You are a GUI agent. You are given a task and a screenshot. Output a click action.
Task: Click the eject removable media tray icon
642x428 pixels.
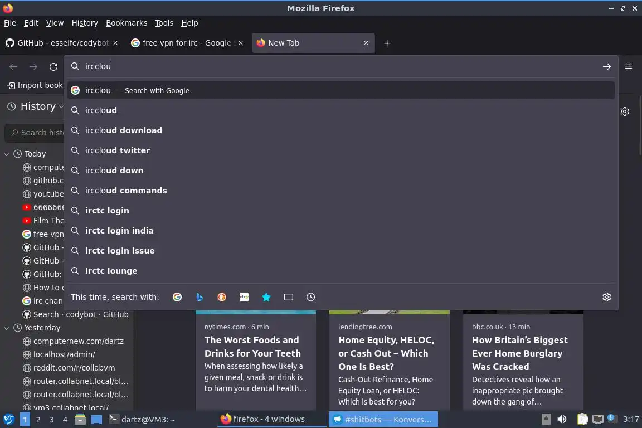pyautogui.click(x=546, y=419)
